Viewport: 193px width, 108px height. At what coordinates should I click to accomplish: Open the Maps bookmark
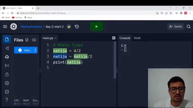coord(28,17)
